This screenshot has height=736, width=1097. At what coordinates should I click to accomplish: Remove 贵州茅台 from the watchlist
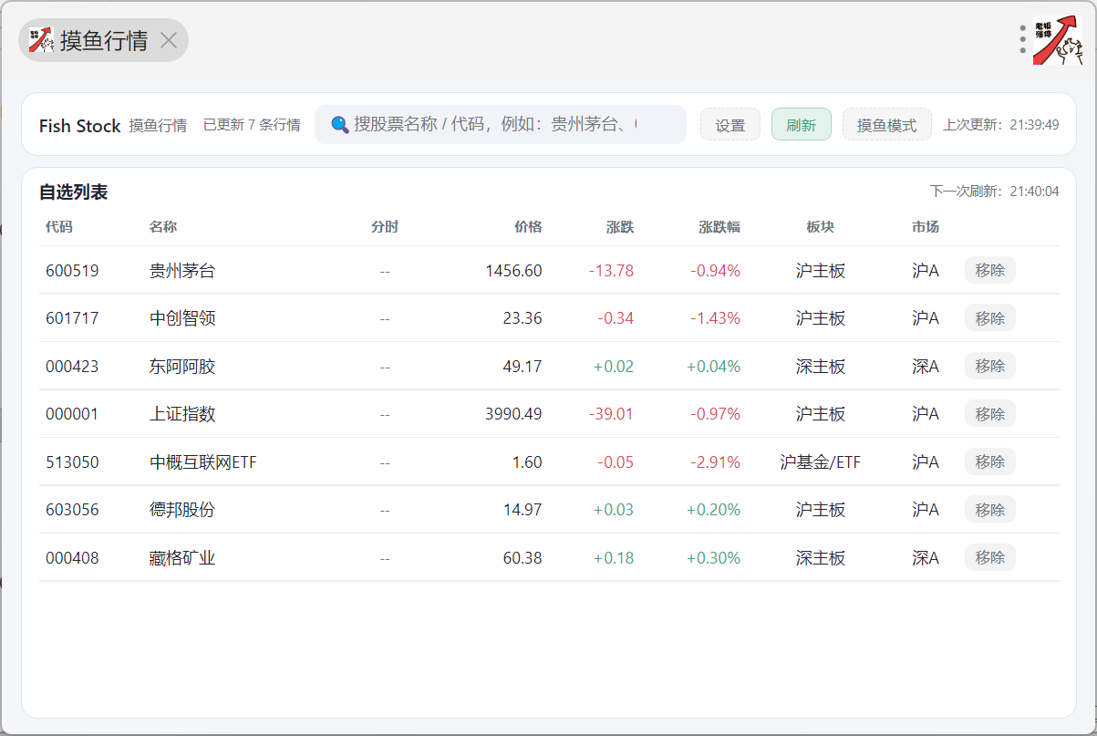click(x=989, y=270)
